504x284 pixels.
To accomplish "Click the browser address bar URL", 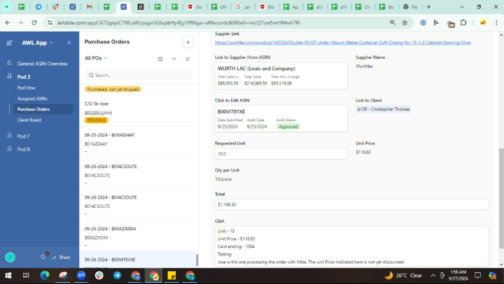I will 179,23.
